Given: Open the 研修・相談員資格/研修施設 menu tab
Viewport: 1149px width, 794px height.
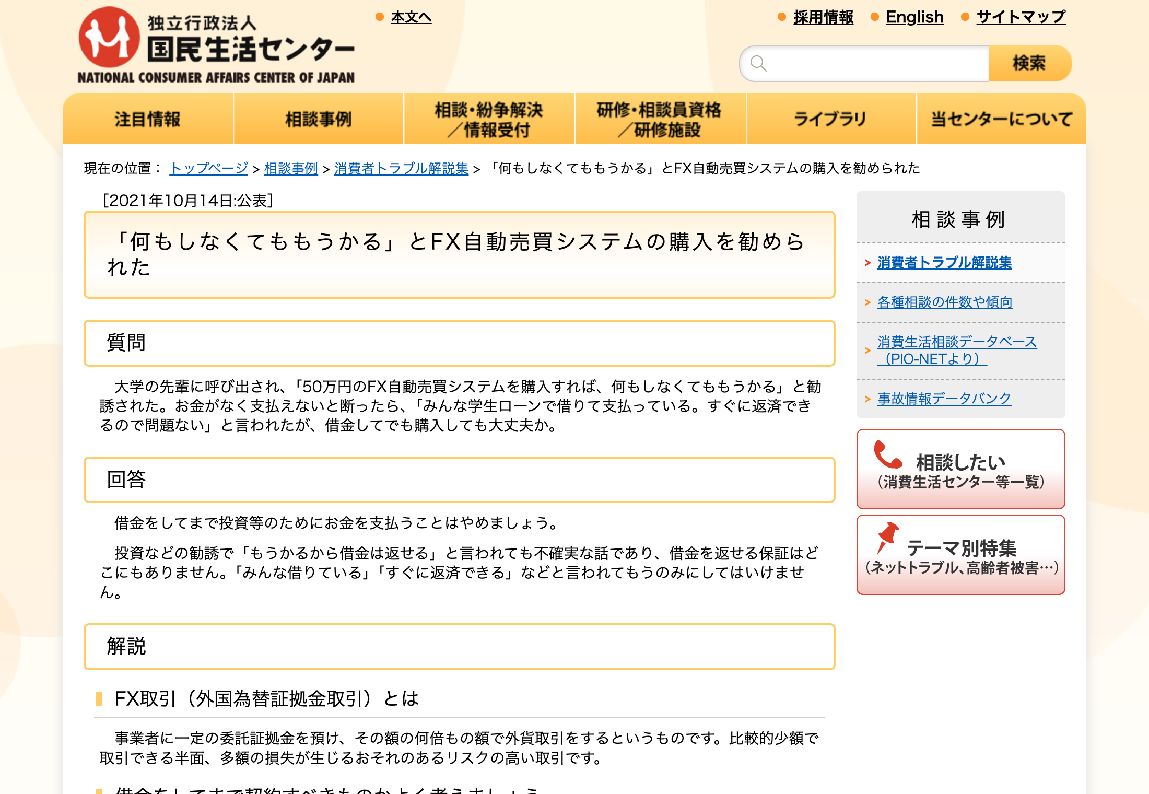Looking at the screenshot, I should coord(660,119).
